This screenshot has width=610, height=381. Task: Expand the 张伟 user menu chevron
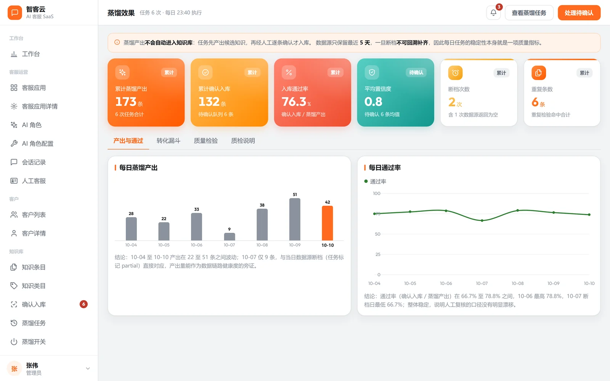[88, 368]
